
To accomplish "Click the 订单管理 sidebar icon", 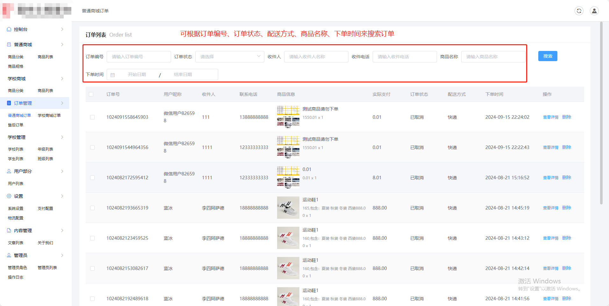I will pyautogui.click(x=9, y=103).
